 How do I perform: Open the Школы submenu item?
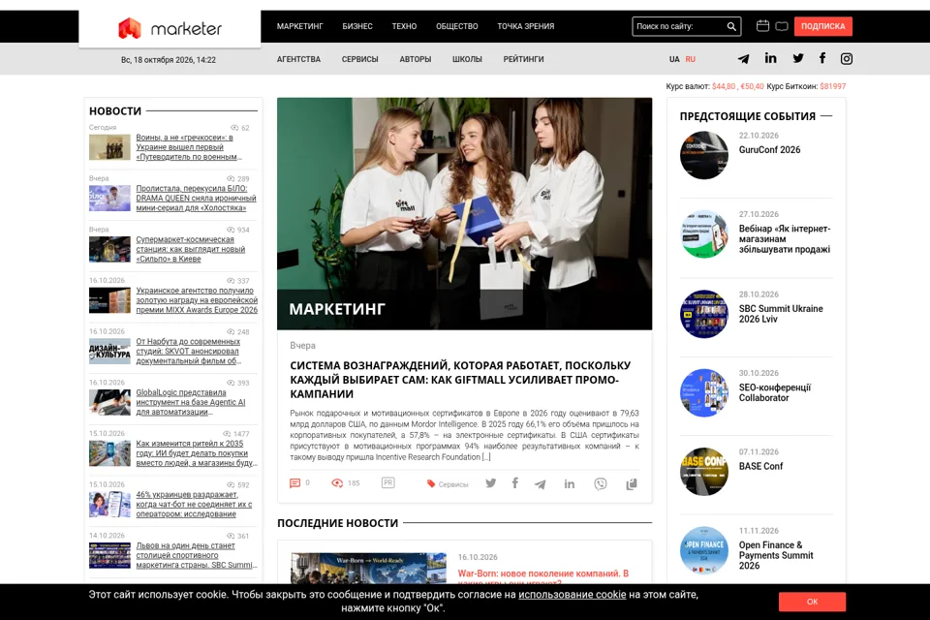tap(467, 59)
